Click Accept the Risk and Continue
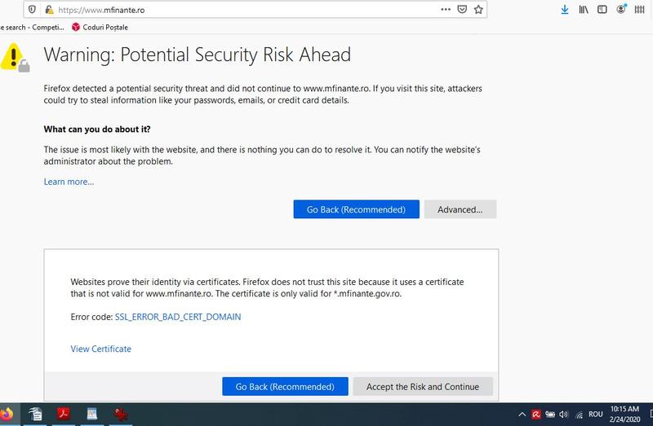Viewport: 653px width, 426px height. (x=422, y=387)
